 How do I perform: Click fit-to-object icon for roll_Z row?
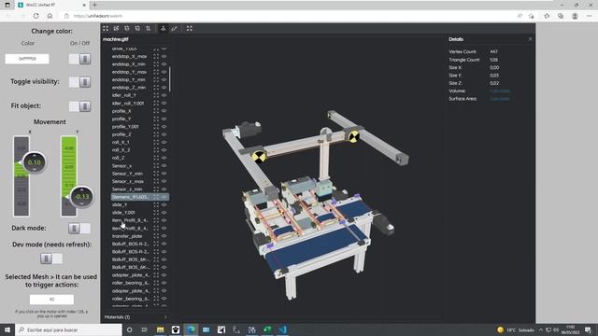point(156,158)
